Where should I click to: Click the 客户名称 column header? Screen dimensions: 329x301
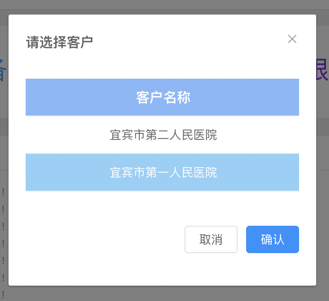tap(163, 97)
